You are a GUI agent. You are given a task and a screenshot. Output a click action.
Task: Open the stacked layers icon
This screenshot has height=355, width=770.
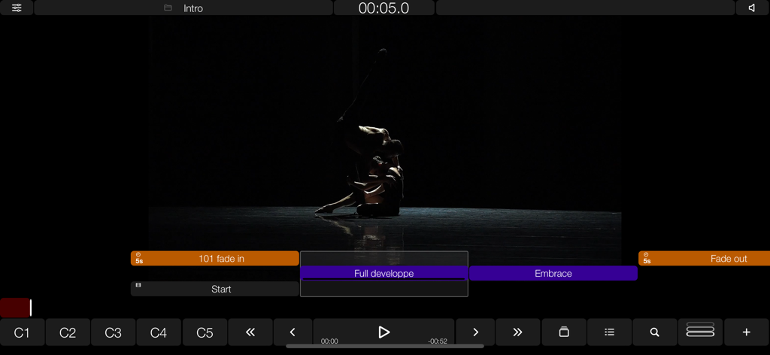pos(564,332)
